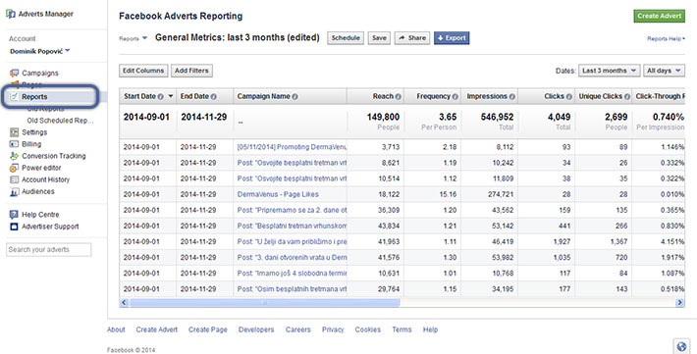Click the Billing sidebar icon
Viewport: 697px width, 354px height.
point(14,144)
